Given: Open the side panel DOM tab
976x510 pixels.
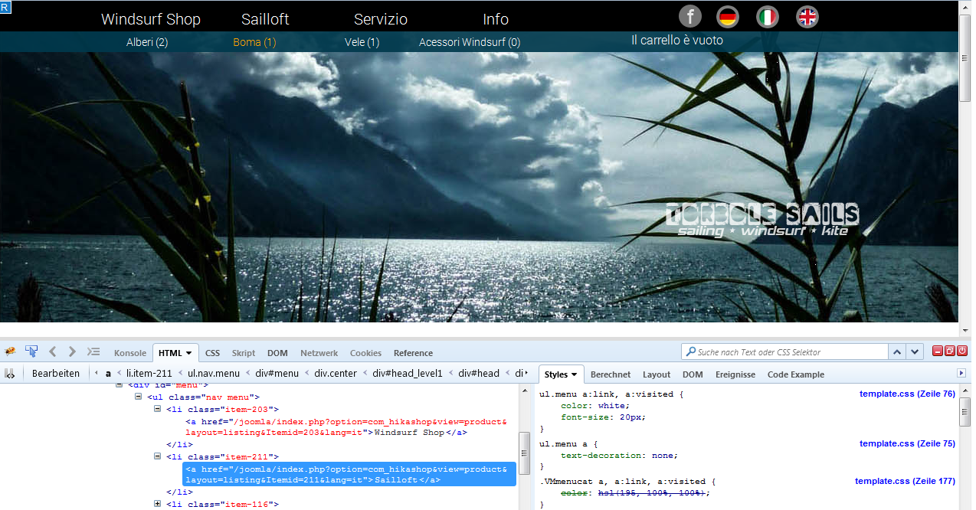Looking at the screenshot, I should pyautogui.click(x=693, y=374).
